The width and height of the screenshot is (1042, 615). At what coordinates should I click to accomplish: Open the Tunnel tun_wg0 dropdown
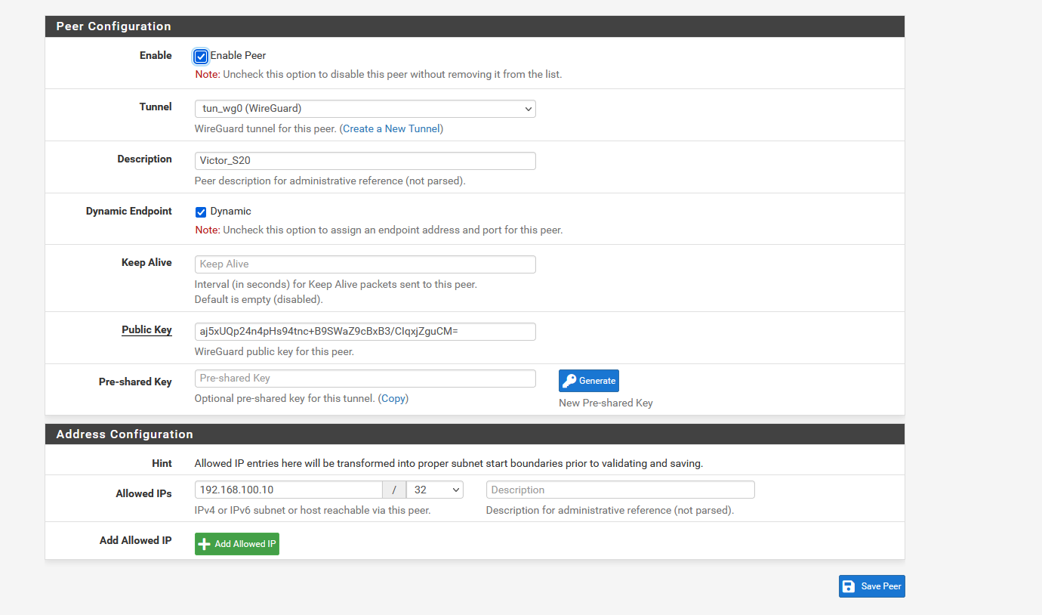point(365,109)
